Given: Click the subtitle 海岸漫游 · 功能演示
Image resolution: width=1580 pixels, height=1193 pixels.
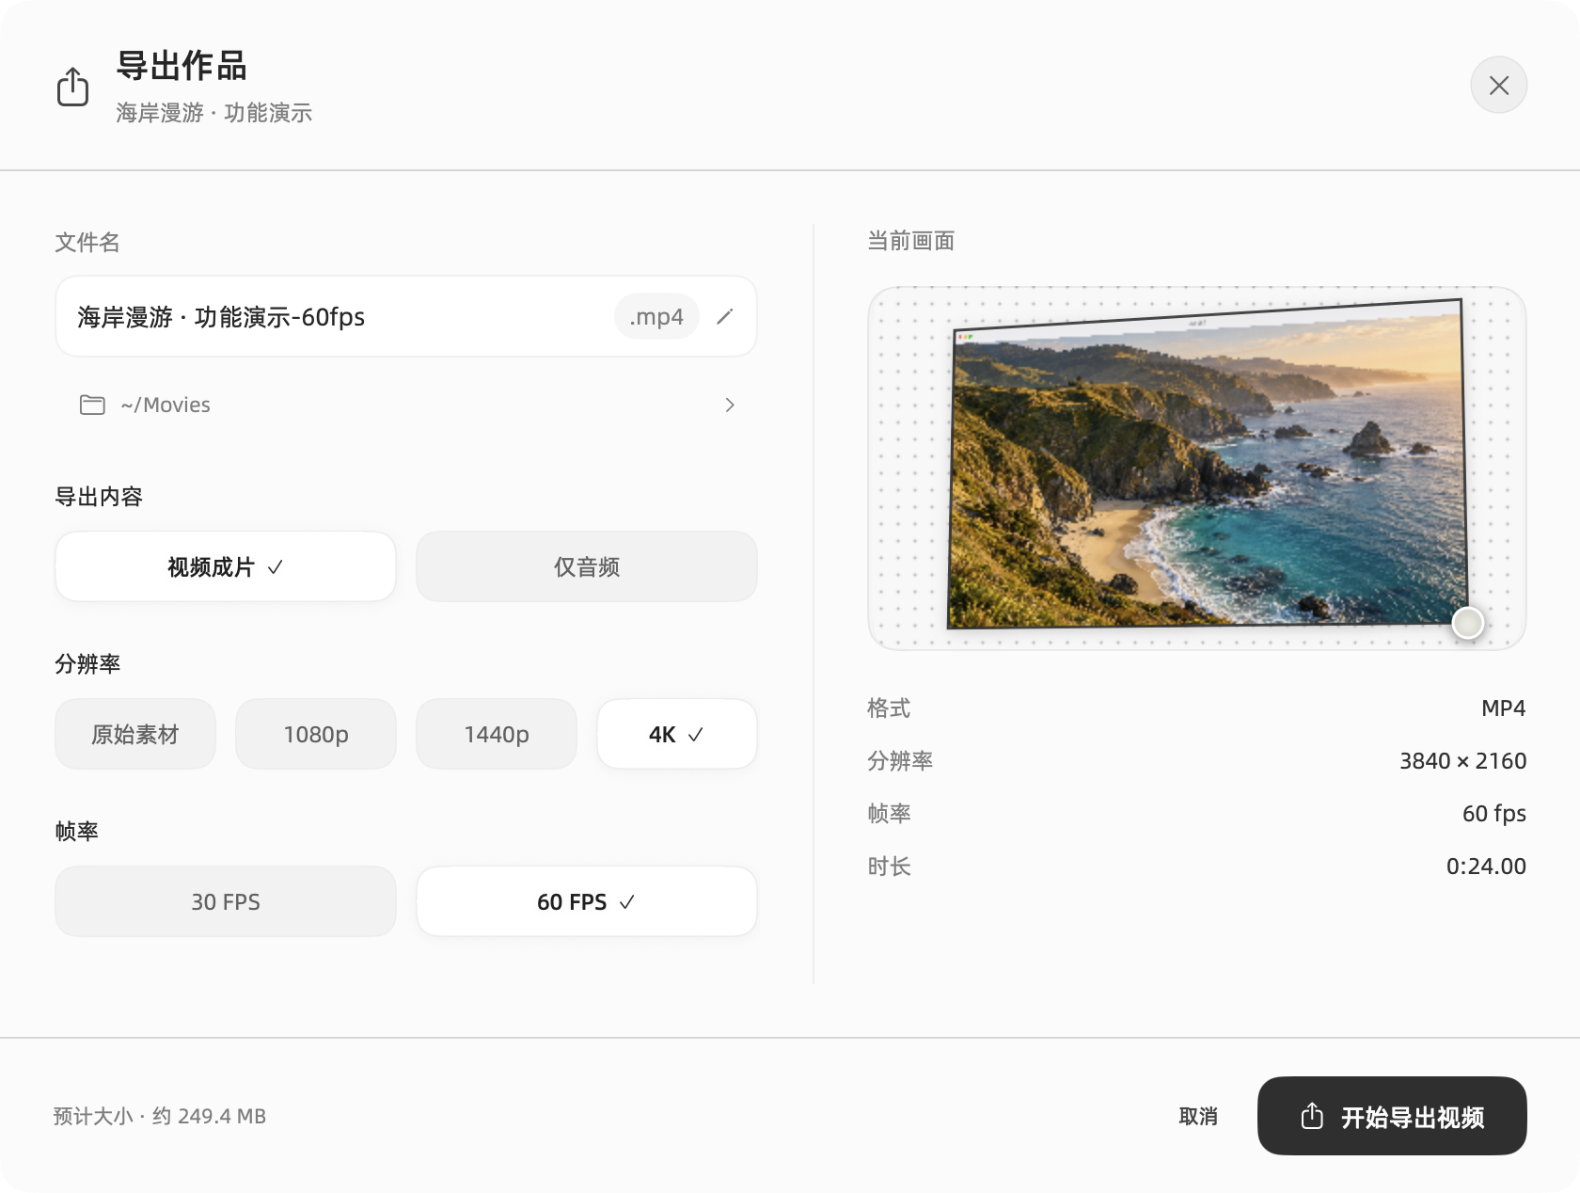Looking at the screenshot, I should (214, 113).
